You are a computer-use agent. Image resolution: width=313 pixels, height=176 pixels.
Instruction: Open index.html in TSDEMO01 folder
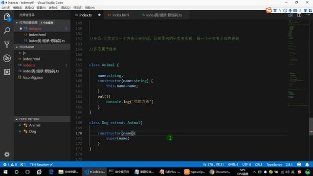coord(42,59)
